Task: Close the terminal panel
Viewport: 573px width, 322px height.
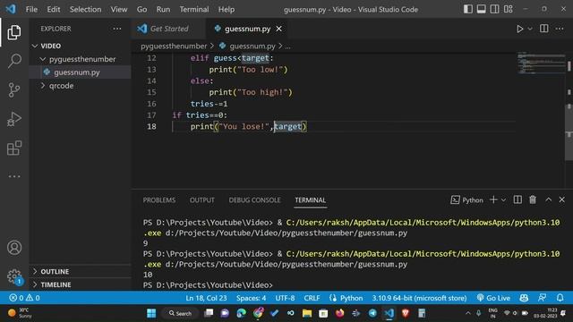Action: tap(561, 199)
